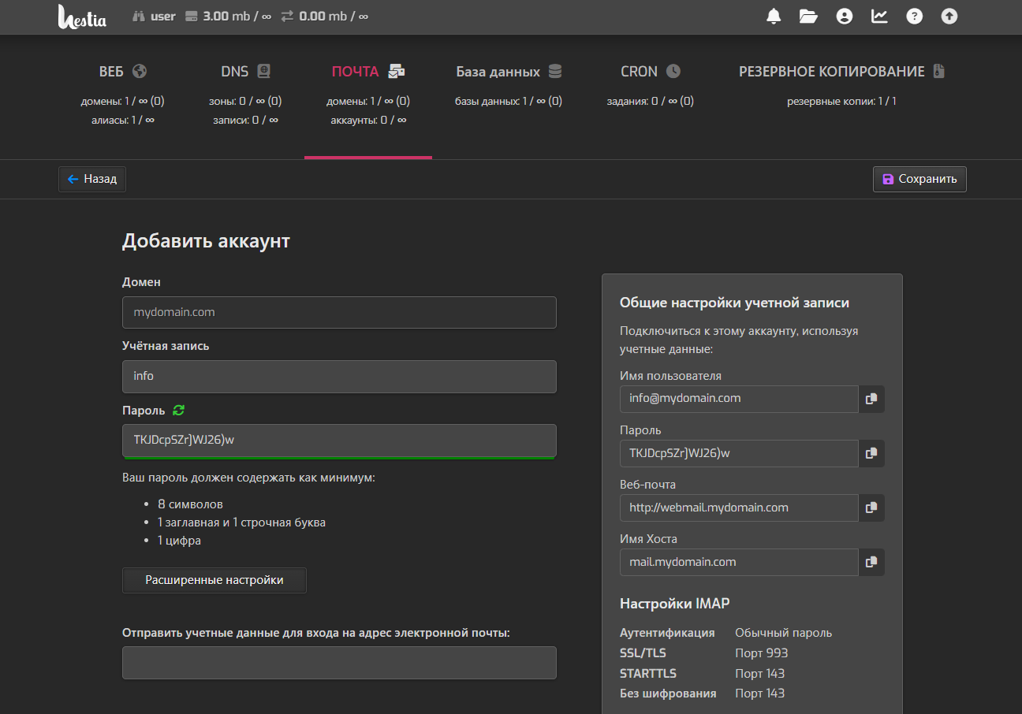Click the Обычный пароль value
1022x714 pixels.
pos(784,633)
